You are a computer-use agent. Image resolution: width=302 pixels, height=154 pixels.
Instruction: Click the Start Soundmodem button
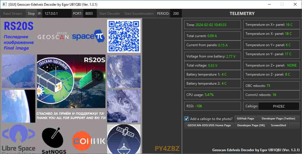pos(139,13)
